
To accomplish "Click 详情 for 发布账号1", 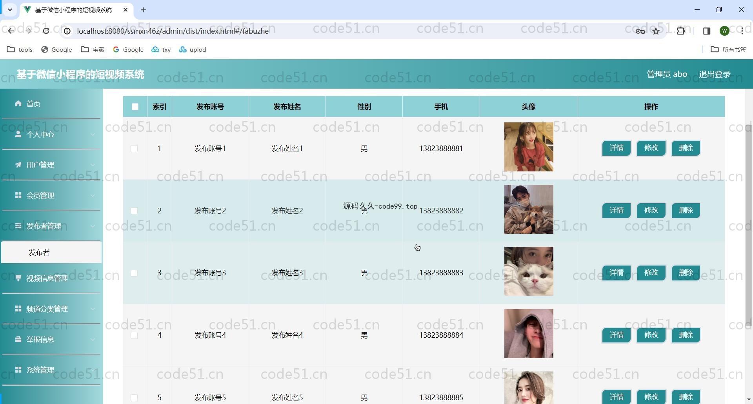I will coord(617,148).
